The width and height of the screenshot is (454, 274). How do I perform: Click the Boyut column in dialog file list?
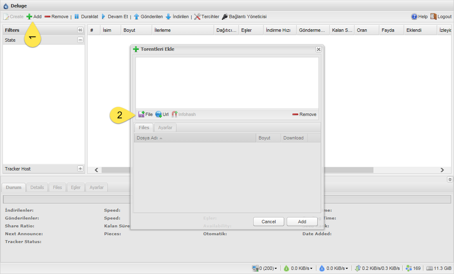click(x=269, y=138)
